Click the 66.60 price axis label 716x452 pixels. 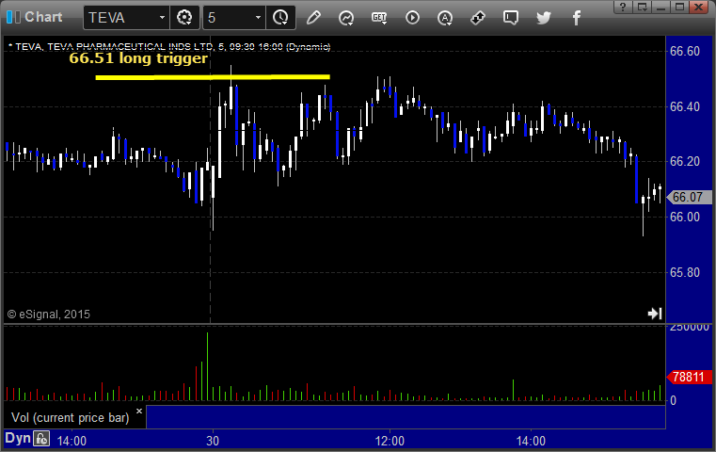click(x=685, y=51)
